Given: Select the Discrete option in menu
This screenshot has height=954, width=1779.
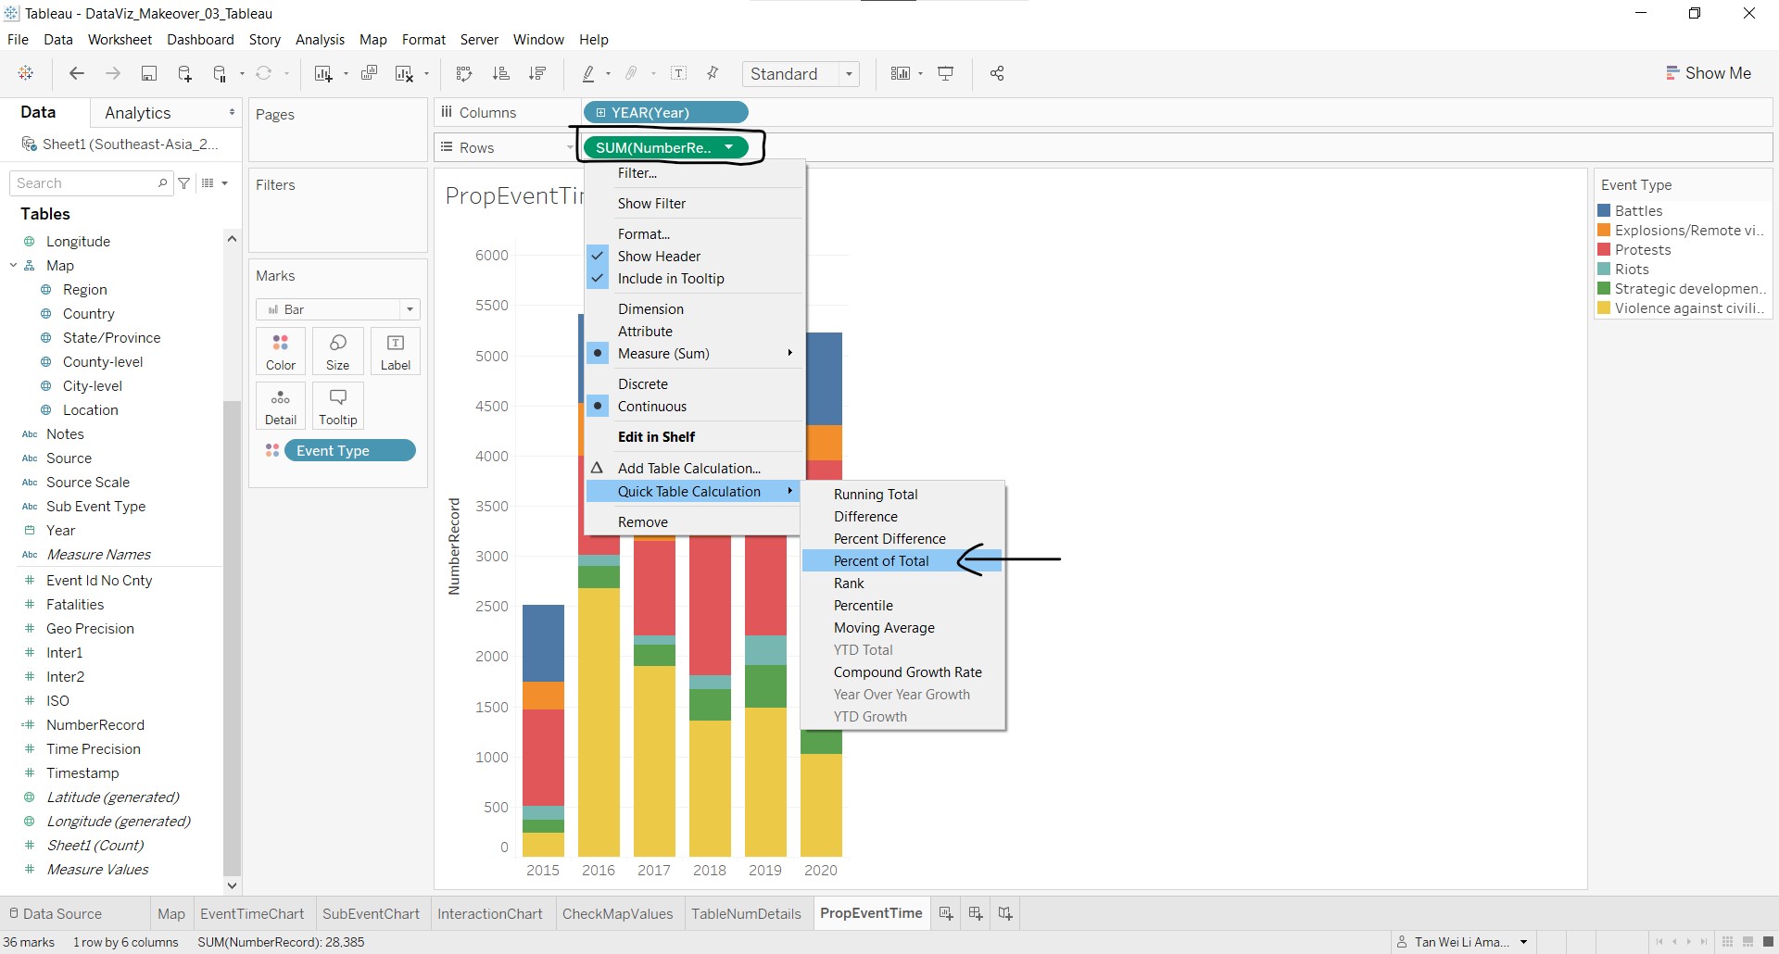Looking at the screenshot, I should [x=642, y=384].
